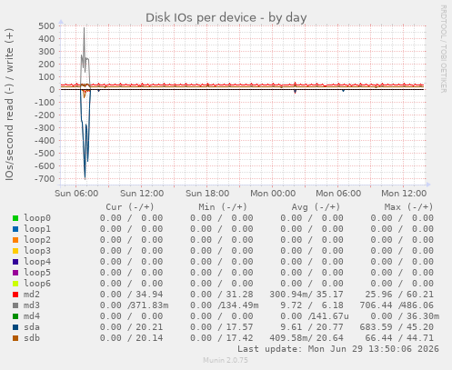This screenshot has height=370, width=452.
Task: Click the magenta loop5 legend color swatch
Action: click(15, 273)
